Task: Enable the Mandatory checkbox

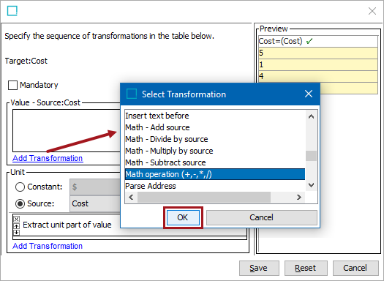Action: (12, 86)
